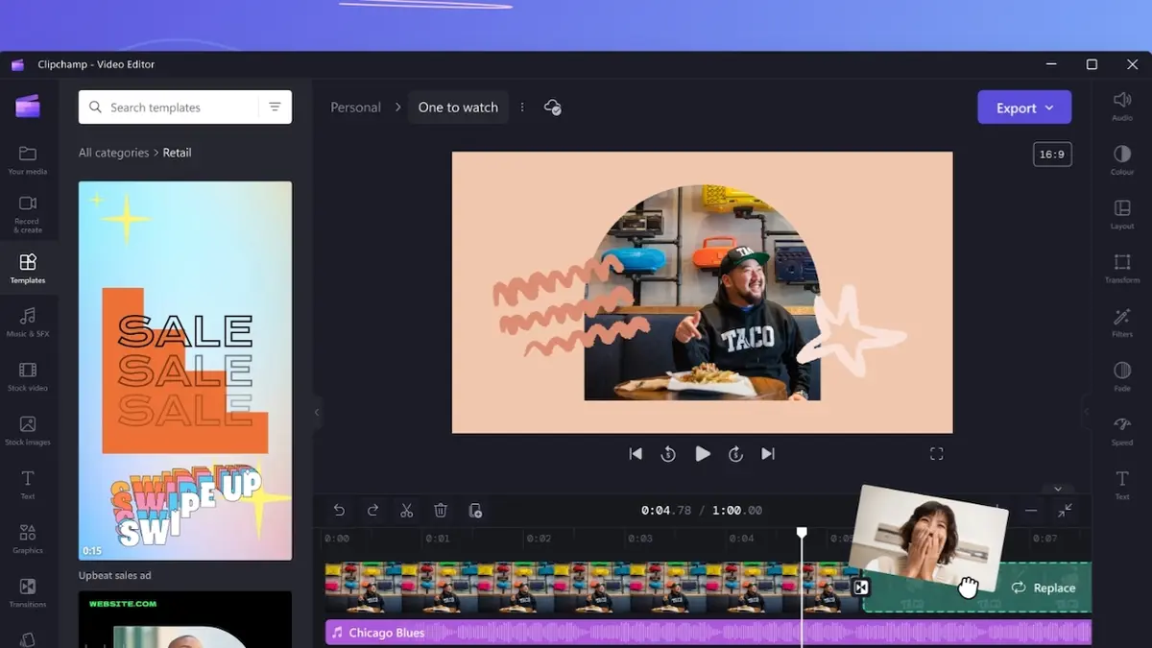Select the Stock video sidebar icon
The image size is (1152, 648).
coord(28,375)
